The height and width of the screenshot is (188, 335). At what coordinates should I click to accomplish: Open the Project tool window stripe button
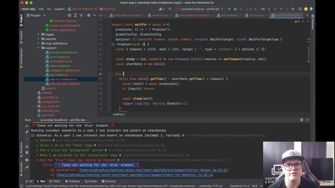pos(21,20)
